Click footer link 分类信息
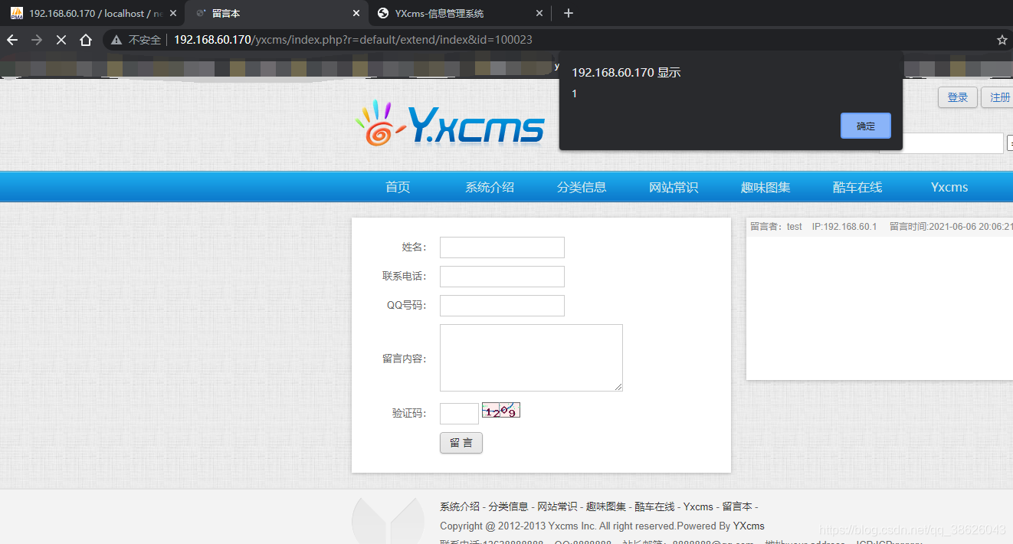Viewport: 1013px width, 544px height. [509, 506]
